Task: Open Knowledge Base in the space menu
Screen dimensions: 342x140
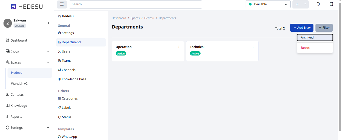Action: pyautogui.click(x=74, y=79)
